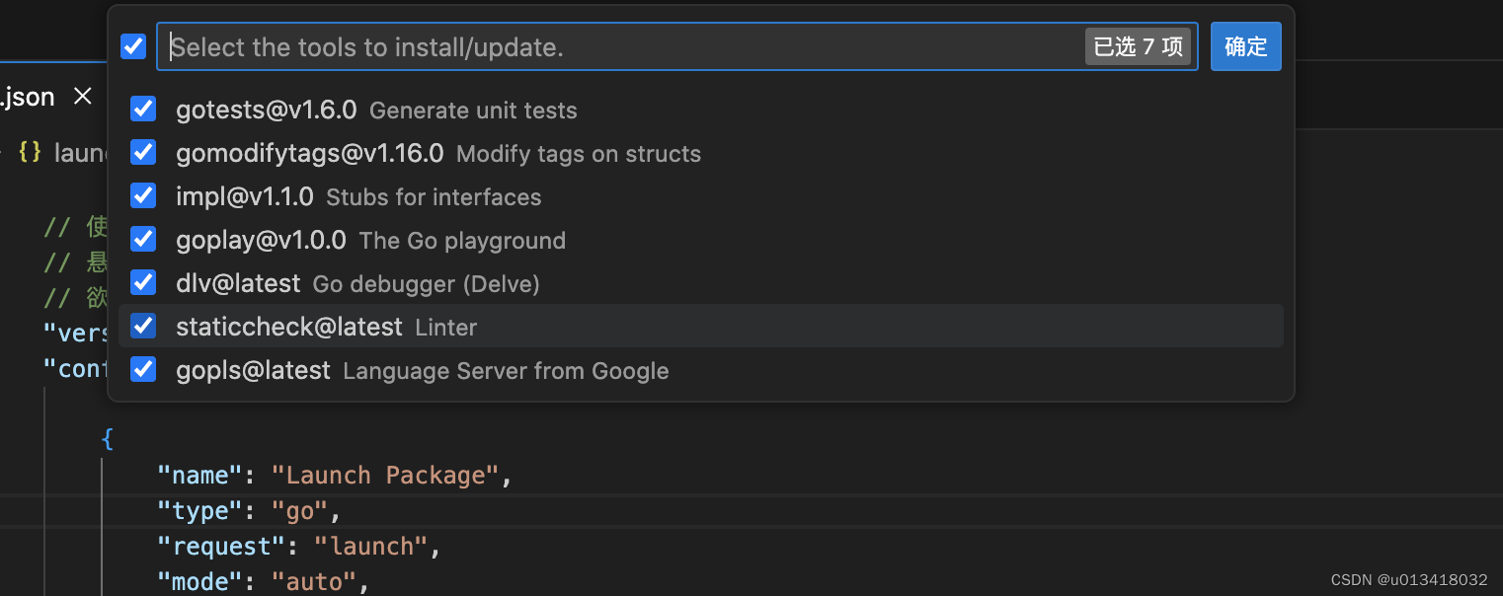The height and width of the screenshot is (596, 1503).
Task: Uncheck the select-all checkbox beside the search field
Action: [132, 45]
